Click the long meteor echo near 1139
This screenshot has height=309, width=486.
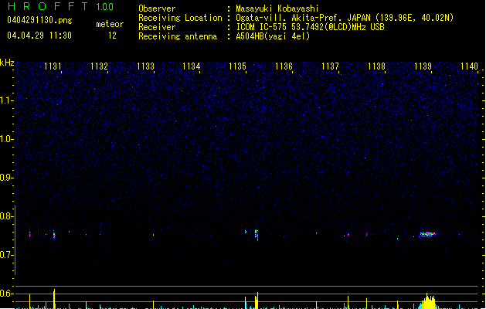coord(428,234)
